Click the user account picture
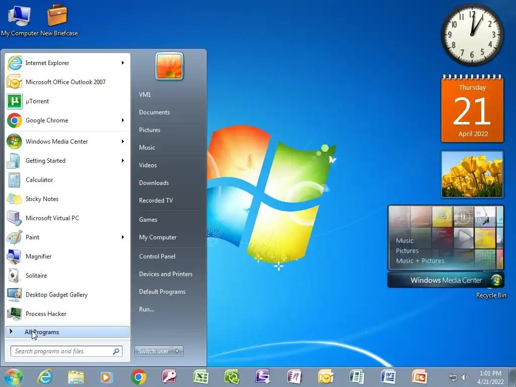This screenshot has width=516, height=387. pyautogui.click(x=169, y=66)
